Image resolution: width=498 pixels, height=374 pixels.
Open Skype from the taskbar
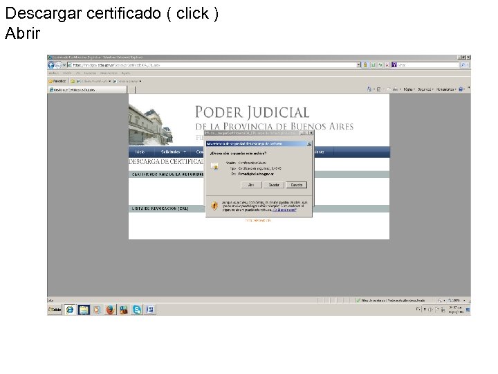click(137, 310)
